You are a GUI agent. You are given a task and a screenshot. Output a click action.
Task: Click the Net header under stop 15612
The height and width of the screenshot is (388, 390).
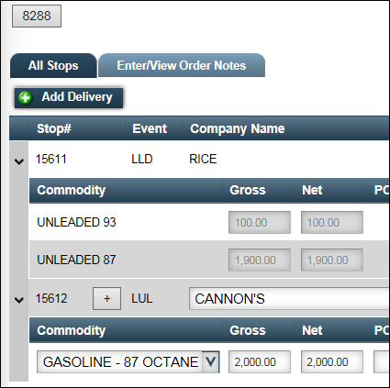(312, 330)
